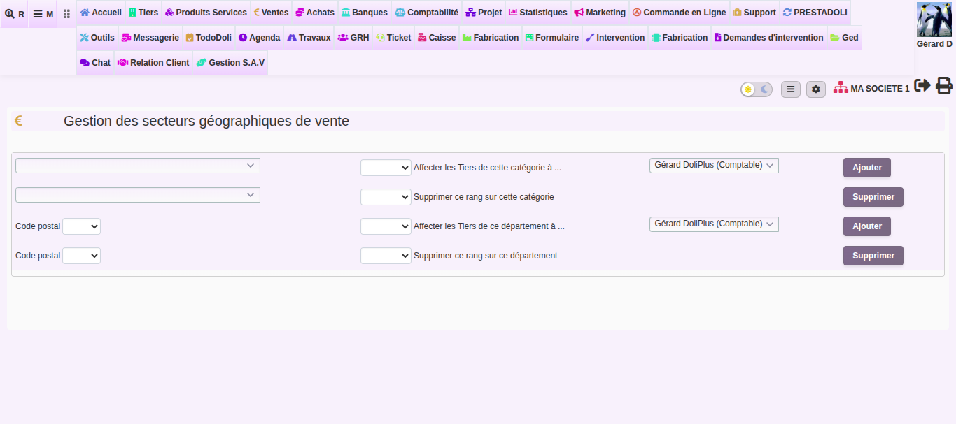Image resolution: width=956 pixels, height=424 pixels.
Task: Open the M hamburger menu toggle
Action: (43, 14)
